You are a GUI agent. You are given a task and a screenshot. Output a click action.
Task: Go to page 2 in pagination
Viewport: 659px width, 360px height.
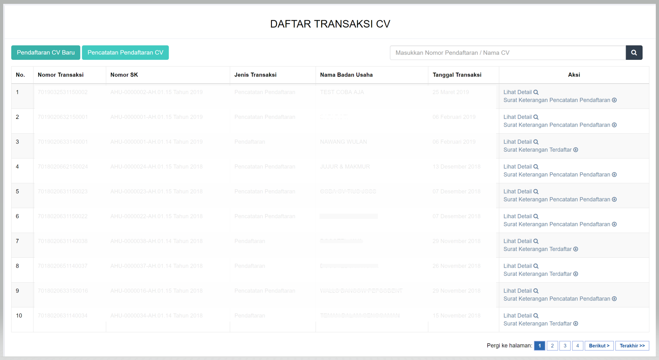552,346
